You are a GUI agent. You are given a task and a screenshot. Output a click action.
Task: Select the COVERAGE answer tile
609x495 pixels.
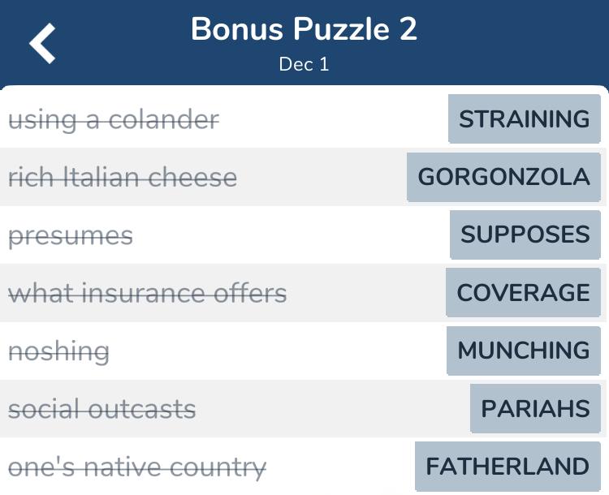[x=523, y=292]
